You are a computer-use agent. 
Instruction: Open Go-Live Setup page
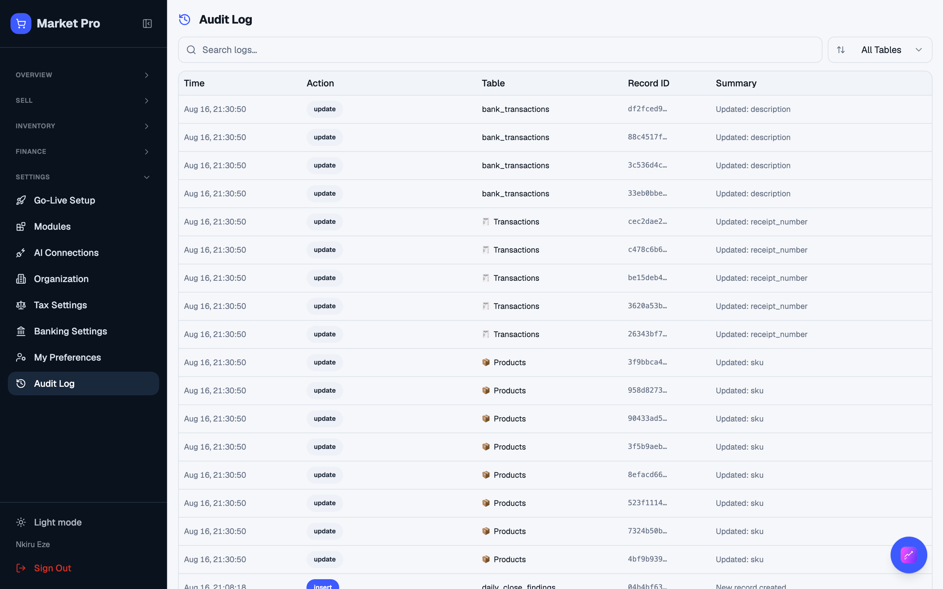click(x=83, y=200)
